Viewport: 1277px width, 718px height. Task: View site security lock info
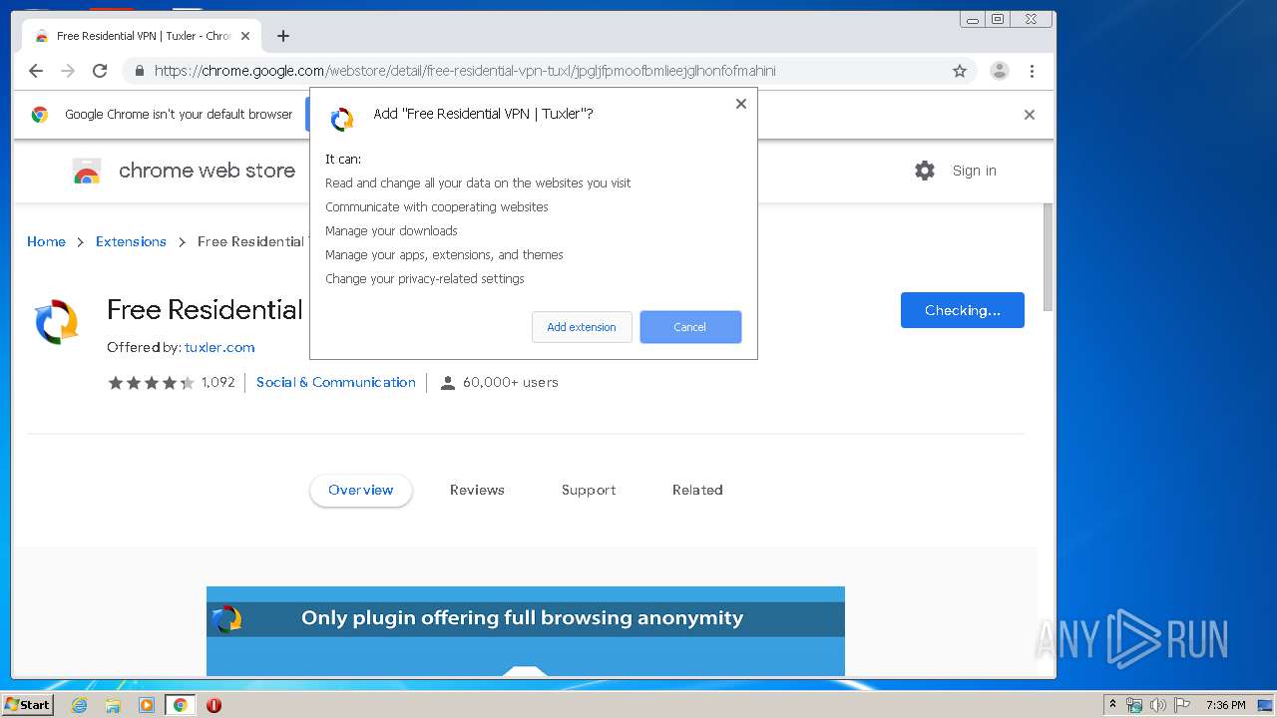pos(139,71)
